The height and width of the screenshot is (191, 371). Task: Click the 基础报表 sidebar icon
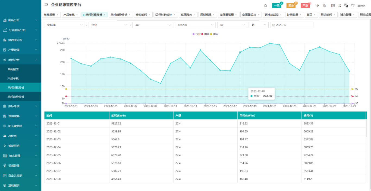[5, 186]
